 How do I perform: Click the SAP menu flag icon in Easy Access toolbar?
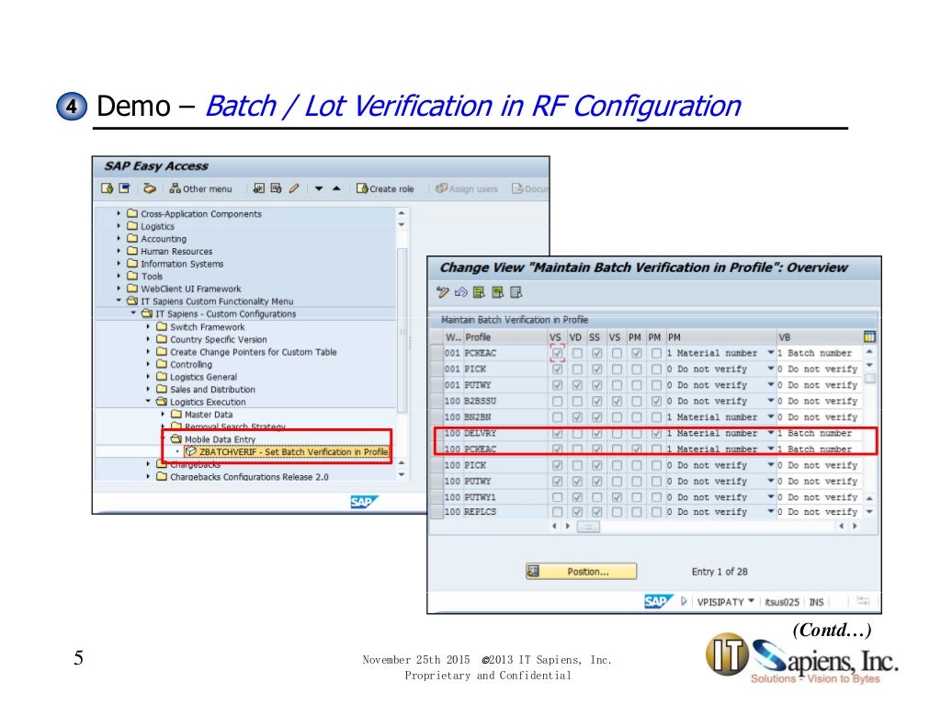coord(125,188)
